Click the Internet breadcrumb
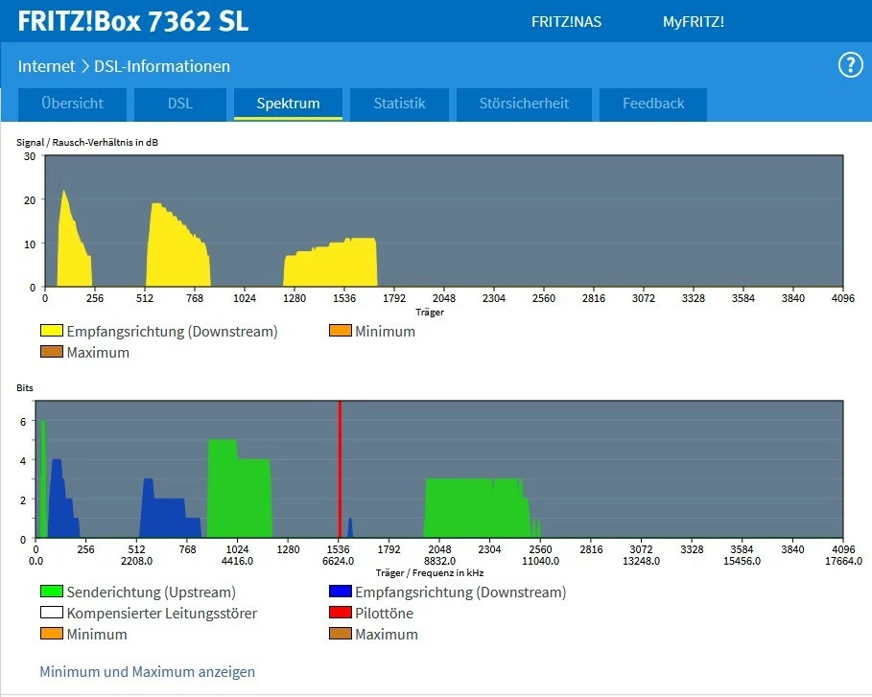The width and height of the screenshot is (872, 697). pos(46,66)
